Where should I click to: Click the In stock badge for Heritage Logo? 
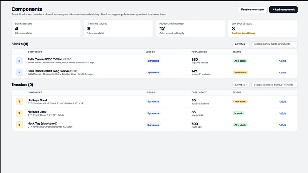238,113
